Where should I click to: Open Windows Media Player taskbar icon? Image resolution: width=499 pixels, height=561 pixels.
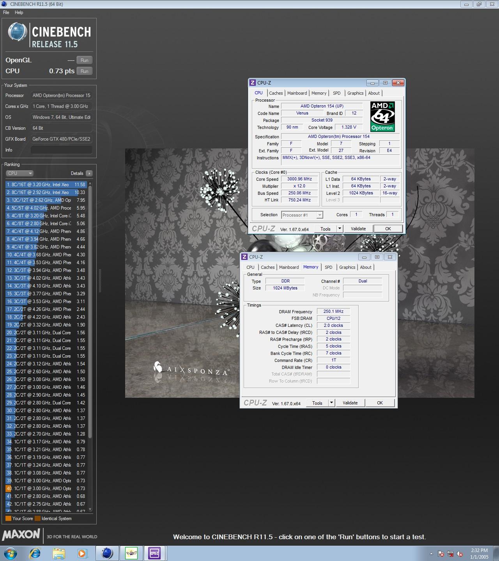tap(82, 553)
